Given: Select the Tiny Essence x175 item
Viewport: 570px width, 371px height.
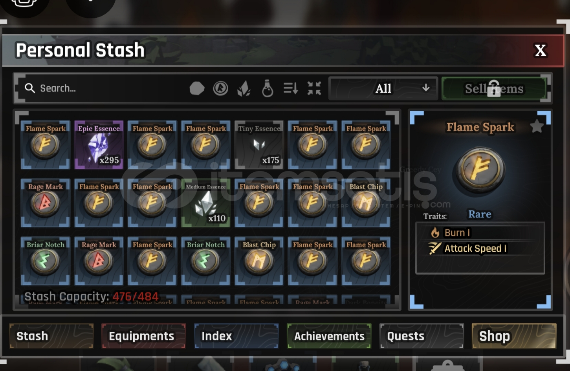Looking at the screenshot, I should pos(259,144).
